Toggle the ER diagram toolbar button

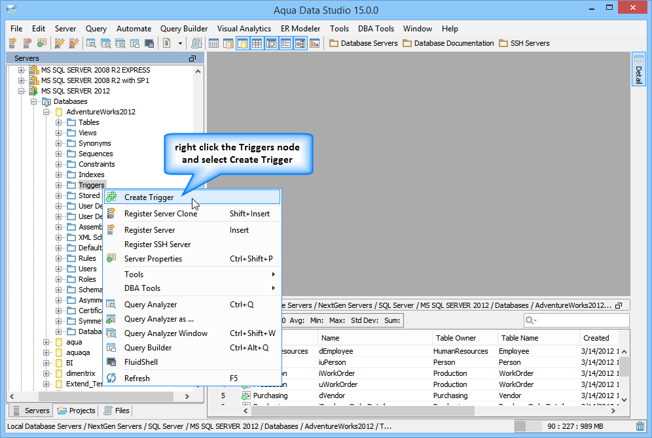300,43
